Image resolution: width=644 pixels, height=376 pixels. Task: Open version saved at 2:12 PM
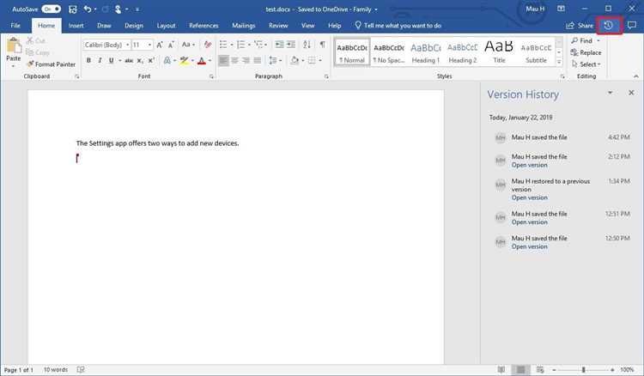pyautogui.click(x=530, y=165)
